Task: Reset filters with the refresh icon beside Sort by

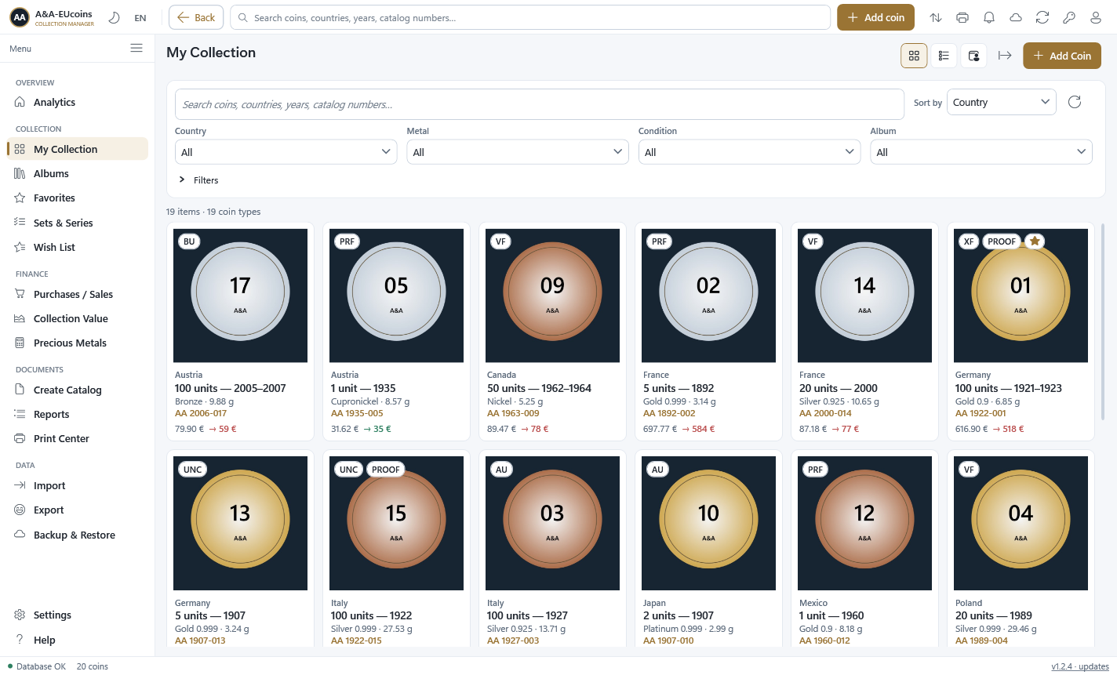Action: pyautogui.click(x=1075, y=102)
